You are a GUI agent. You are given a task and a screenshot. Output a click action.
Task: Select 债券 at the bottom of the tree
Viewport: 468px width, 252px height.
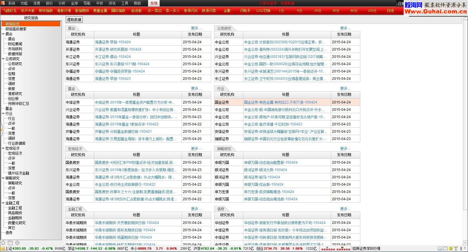click(x=9, y=233)
